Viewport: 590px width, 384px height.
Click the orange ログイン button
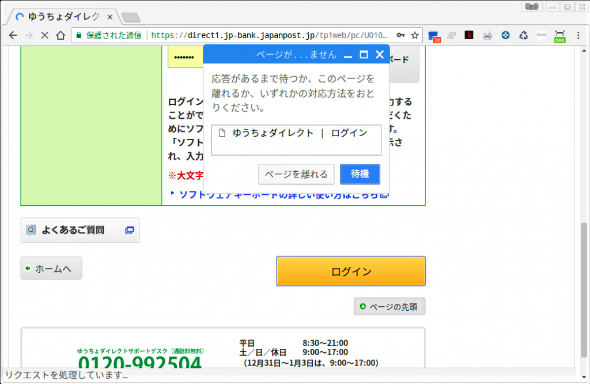[x=351, y=272]
